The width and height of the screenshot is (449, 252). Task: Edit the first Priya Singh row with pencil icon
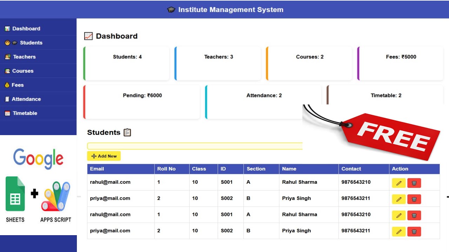pyautogui.click(x=398, y=199)
